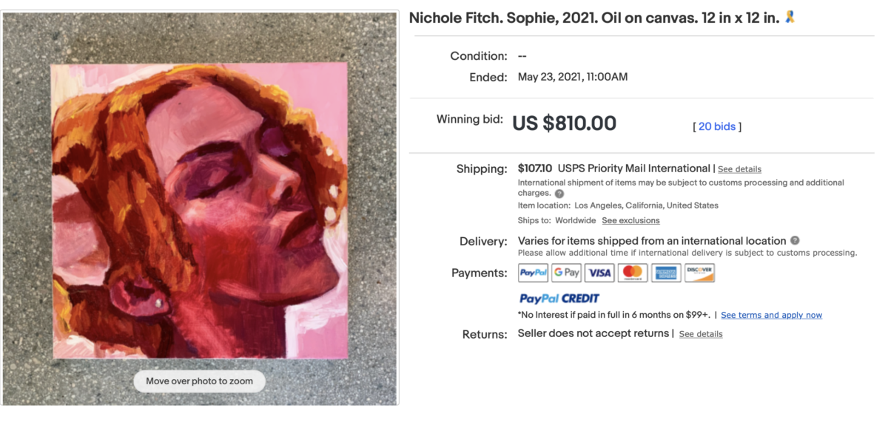Viewport: 888px width, 422px height.
Task: Click the US $810.00 winning bid amount
Action: pyautogui.click(x=564, y=123)
